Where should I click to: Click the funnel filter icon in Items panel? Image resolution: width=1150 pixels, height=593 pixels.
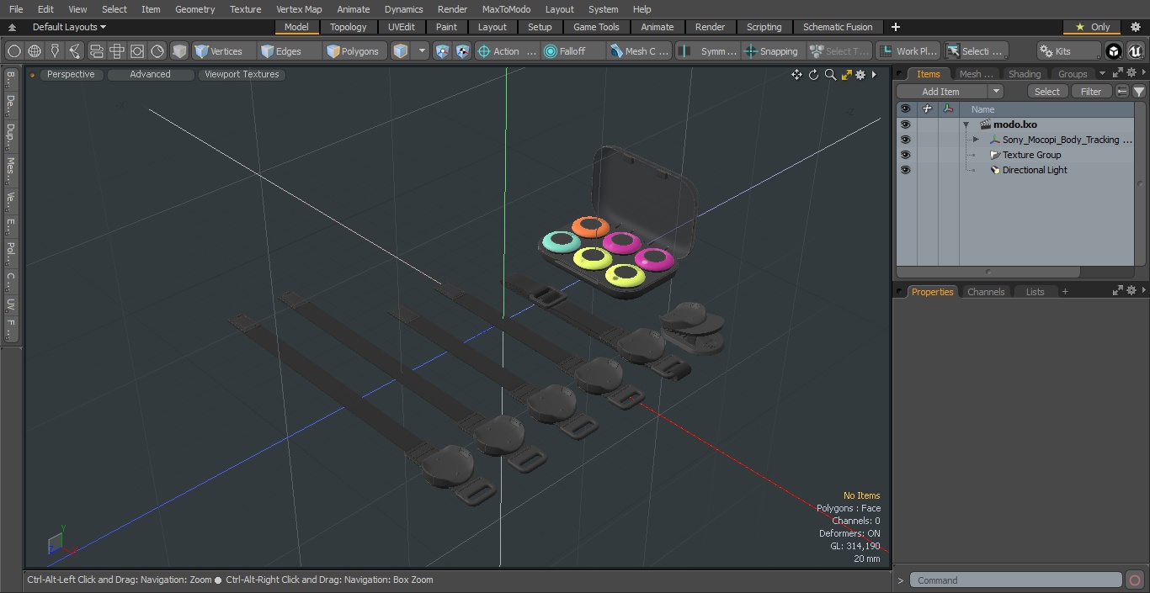(x=1139, y=92)
